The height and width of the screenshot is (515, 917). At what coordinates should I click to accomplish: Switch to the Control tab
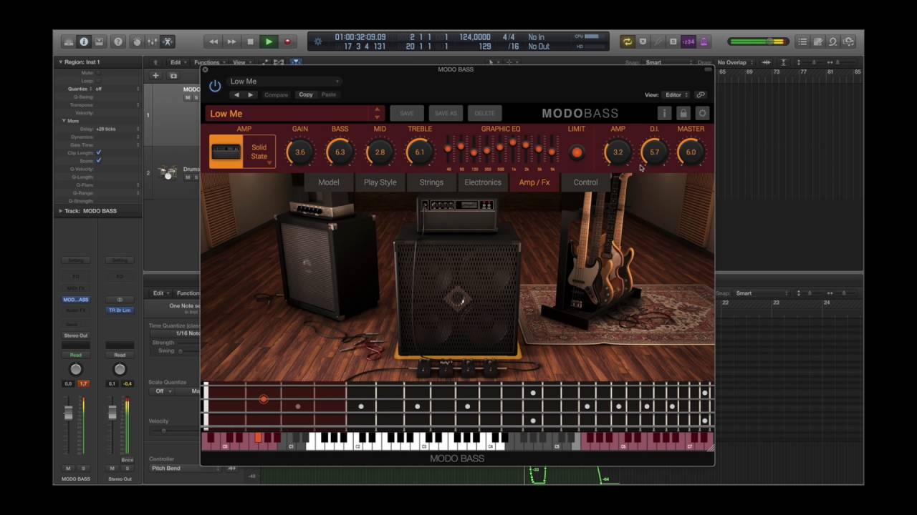[585, 182]
